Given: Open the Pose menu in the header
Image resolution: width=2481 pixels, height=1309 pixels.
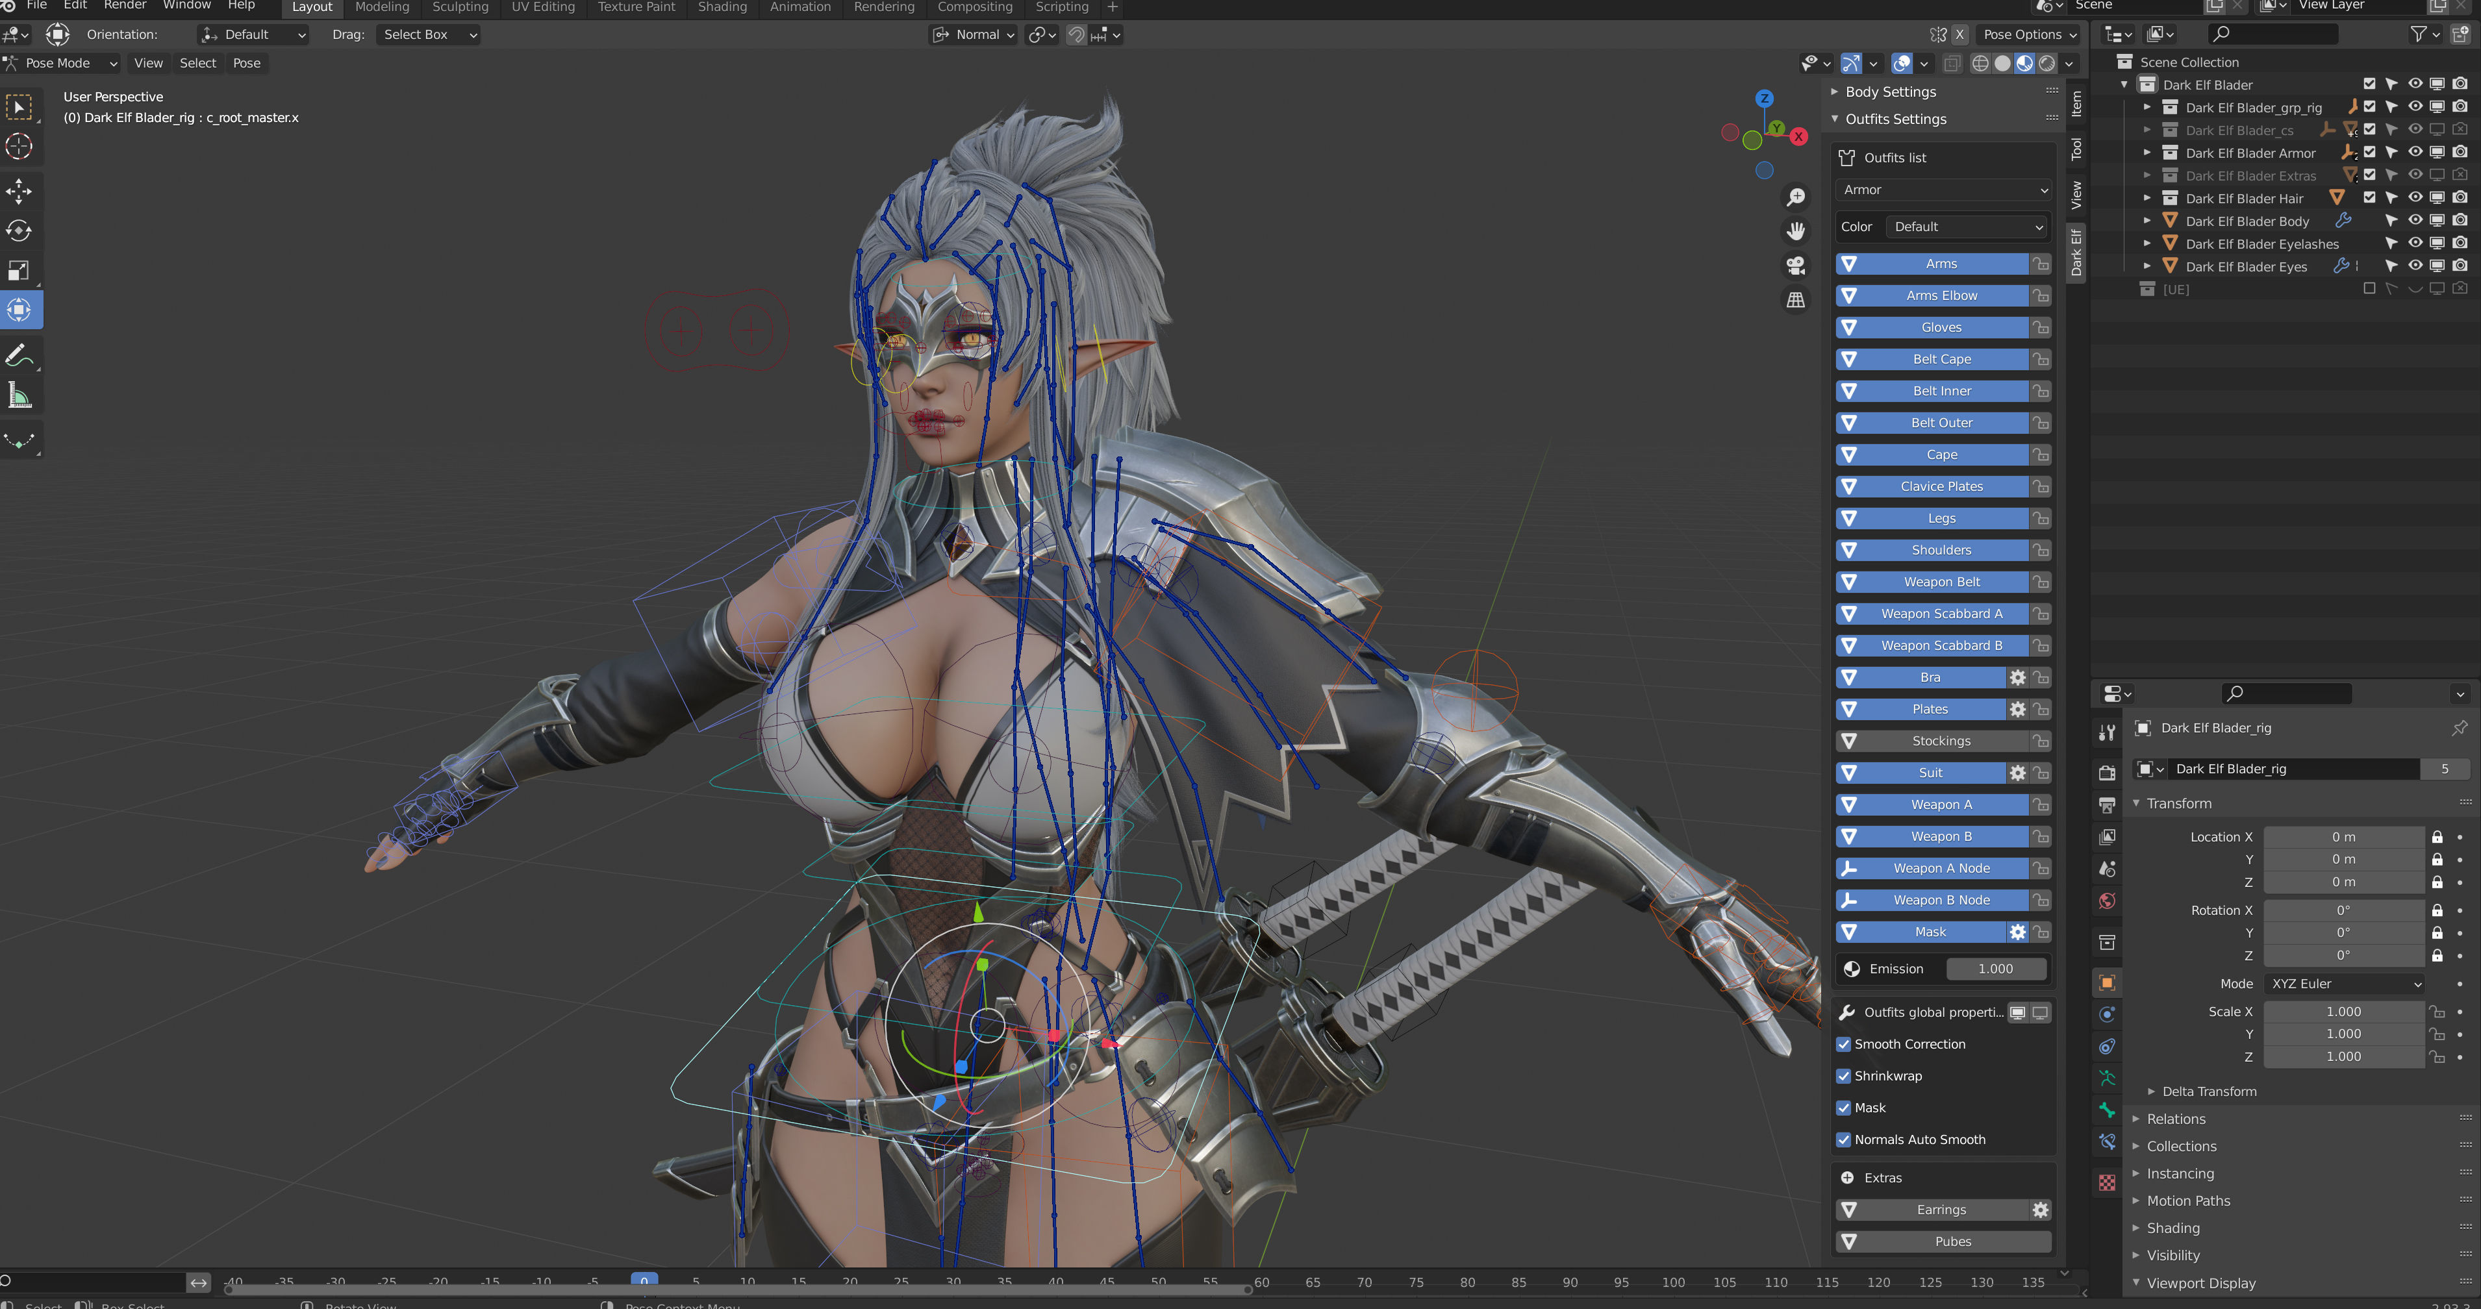Looking at the screenshot, I should pos(247,62).
